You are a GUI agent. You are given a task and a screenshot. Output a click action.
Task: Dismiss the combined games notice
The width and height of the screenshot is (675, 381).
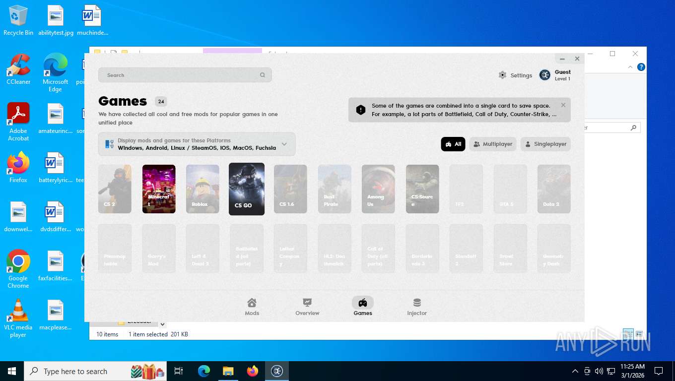coord(563,105)
